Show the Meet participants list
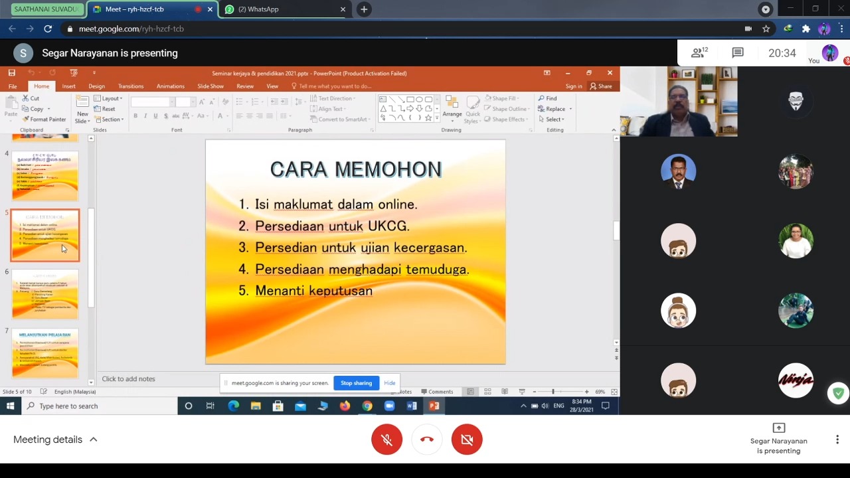 point(699,52)
